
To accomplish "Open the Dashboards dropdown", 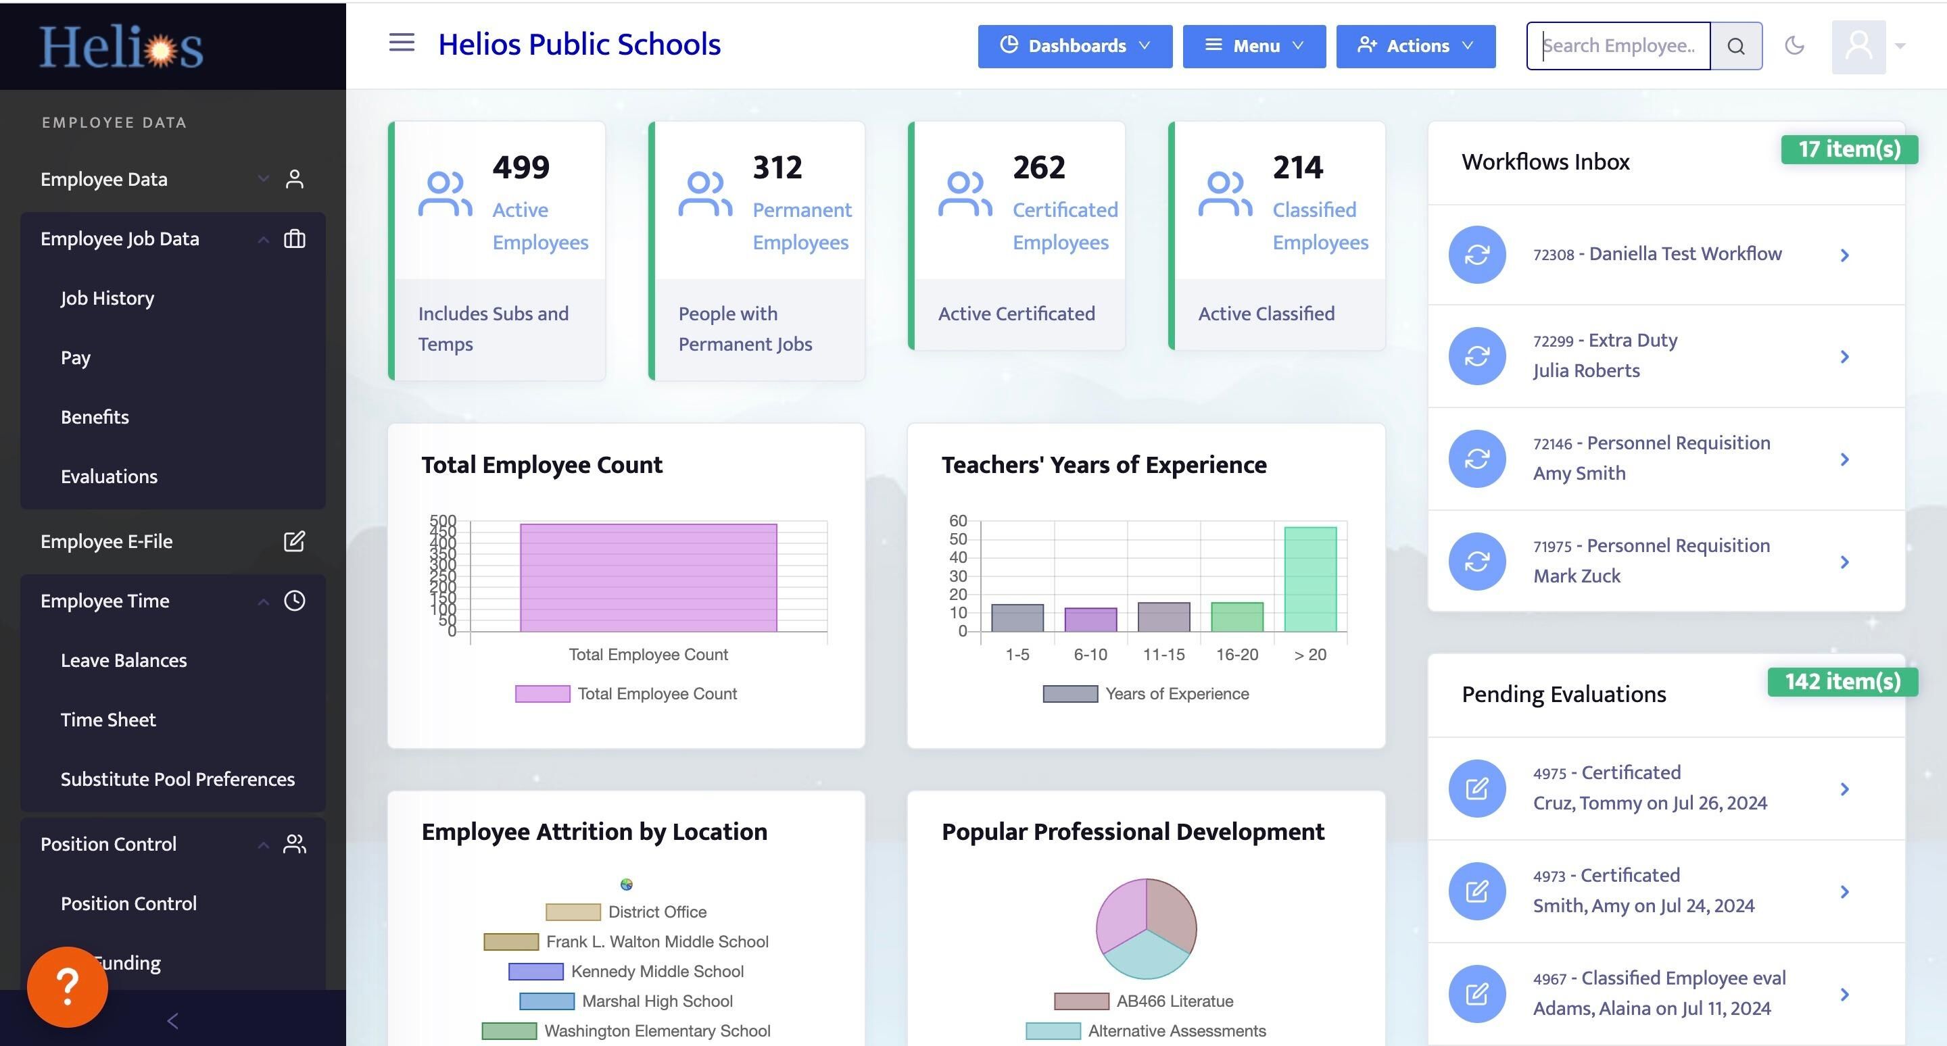I will (x=1074, y=46).
